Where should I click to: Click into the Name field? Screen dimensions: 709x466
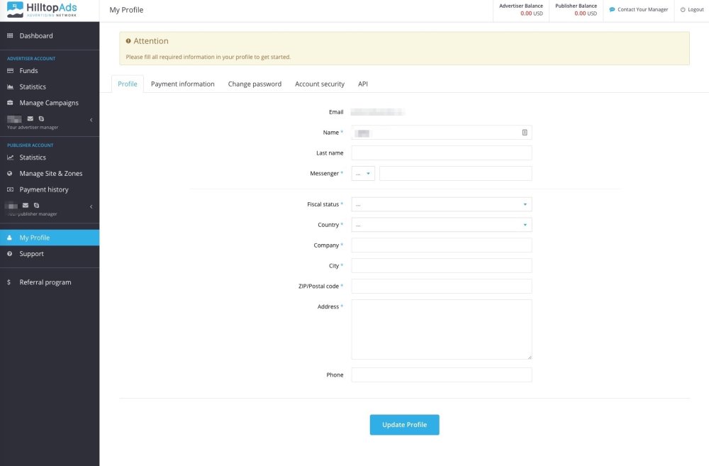(x=441, y=133)
